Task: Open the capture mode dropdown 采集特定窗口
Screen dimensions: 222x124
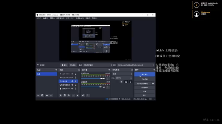Action: [97, 65]
